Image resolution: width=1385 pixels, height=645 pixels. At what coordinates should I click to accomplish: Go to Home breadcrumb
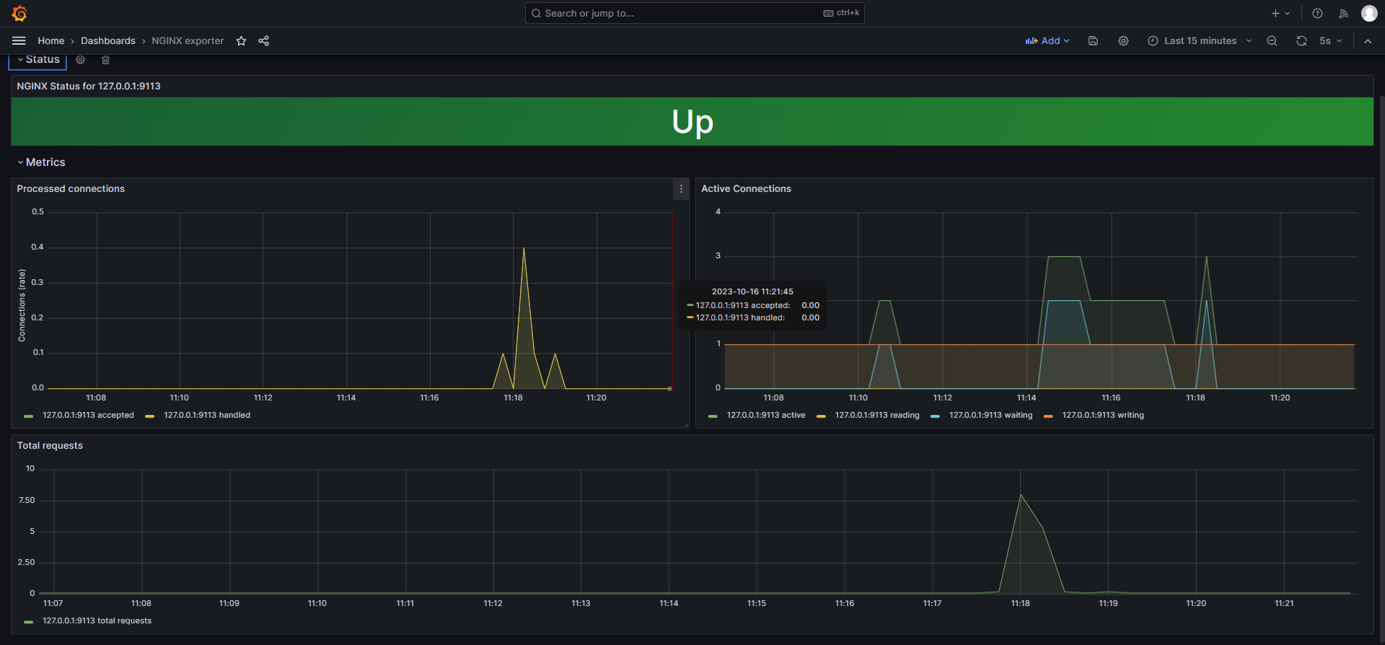tap(50, 41)
